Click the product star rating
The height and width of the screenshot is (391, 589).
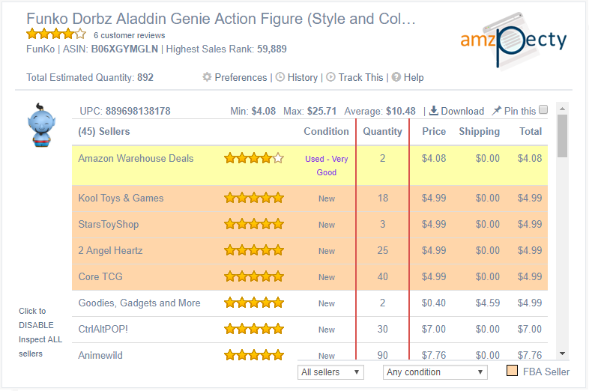coord(56,34)
